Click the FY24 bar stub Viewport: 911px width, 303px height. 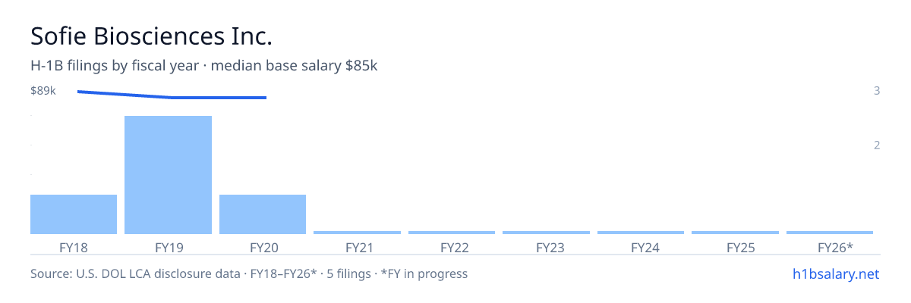point(641,233)
